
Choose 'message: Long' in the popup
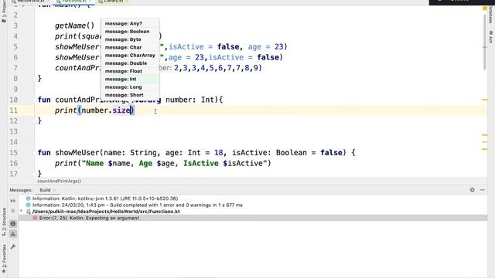point(130,87)
